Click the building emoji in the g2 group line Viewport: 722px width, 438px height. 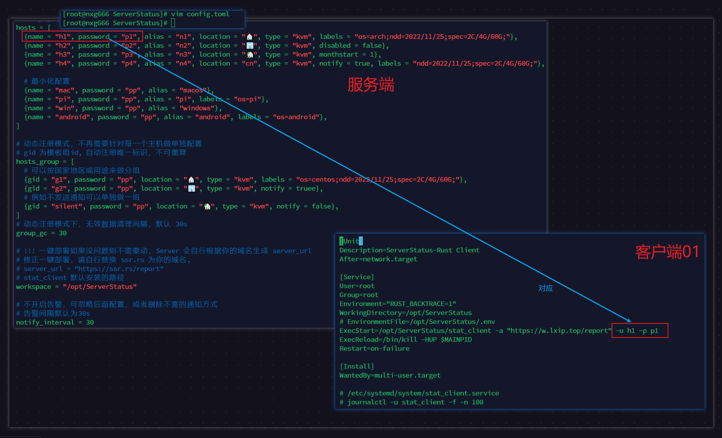tap(191, 189)
